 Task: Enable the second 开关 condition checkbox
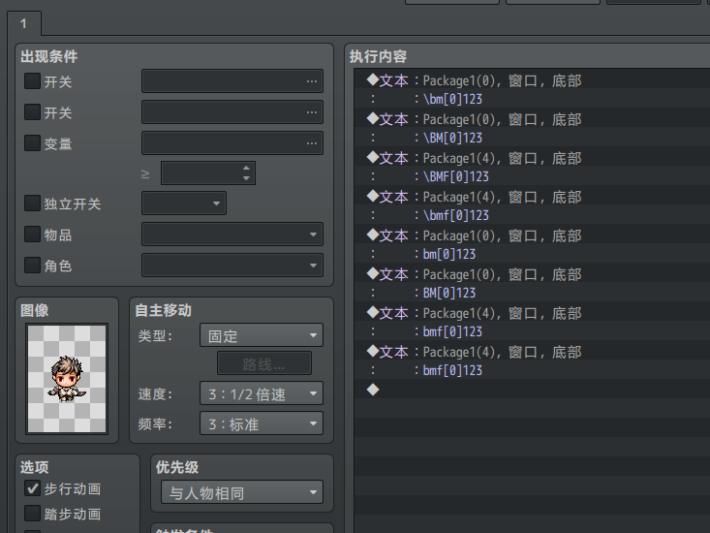click(32, 111)
